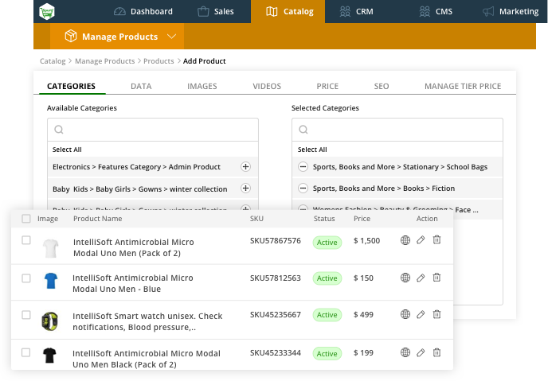
Task: Switch to the CATEGORIES tab
Action: (72, 86)
